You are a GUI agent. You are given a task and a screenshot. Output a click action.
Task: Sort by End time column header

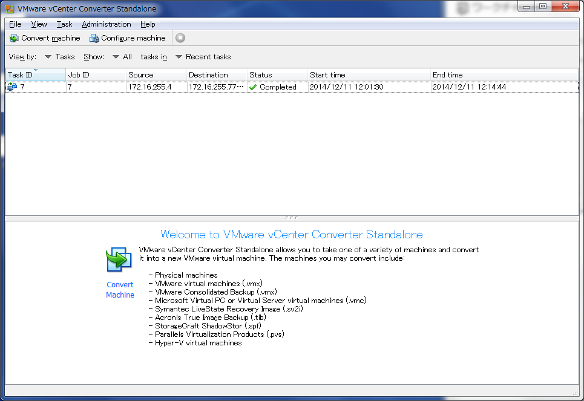pyautogui.click(x=504, y=75)
